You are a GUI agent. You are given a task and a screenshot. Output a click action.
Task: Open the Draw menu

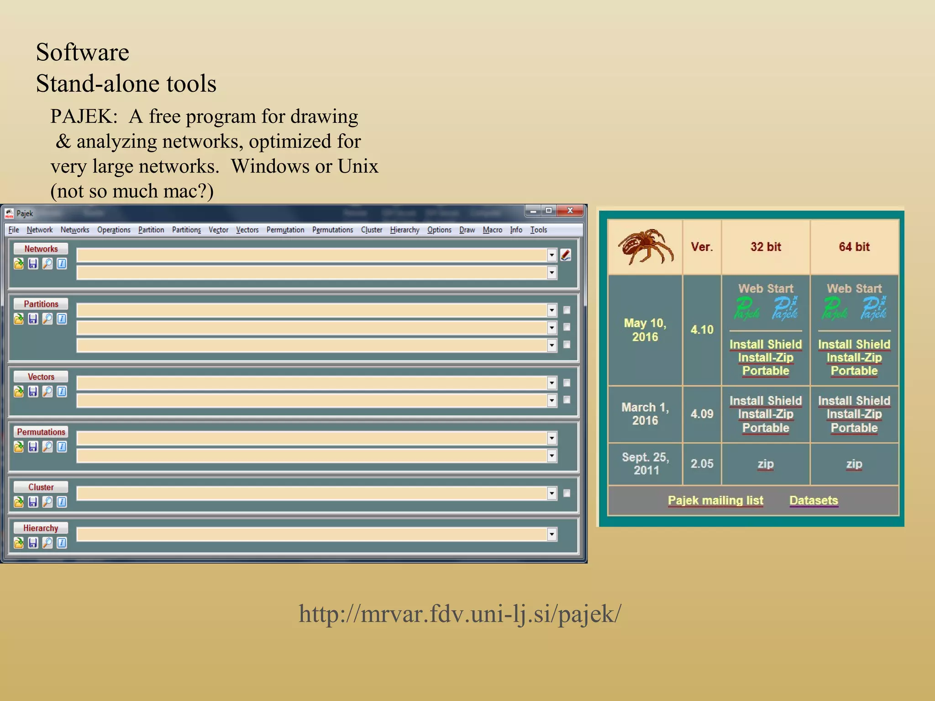[467, 230]
